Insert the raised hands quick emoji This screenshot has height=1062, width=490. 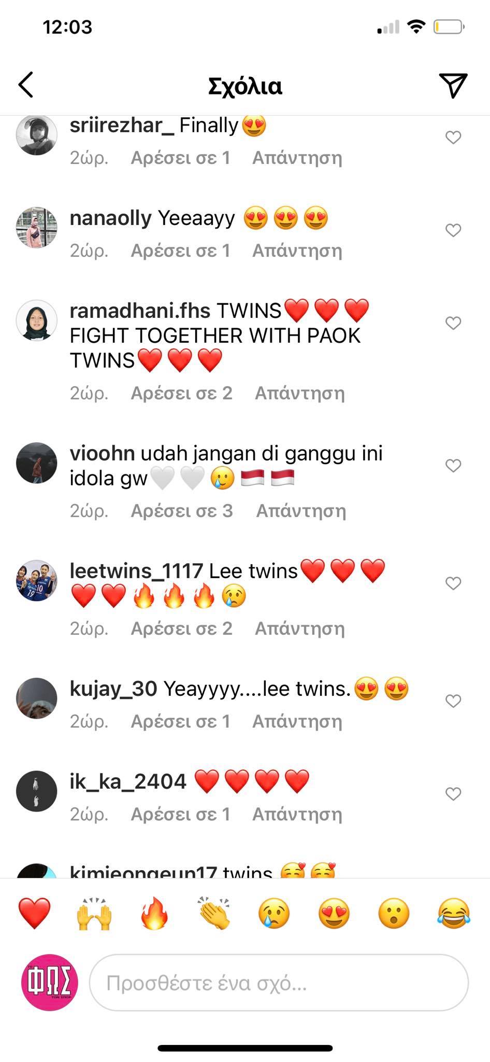click(x=94, y=913)
